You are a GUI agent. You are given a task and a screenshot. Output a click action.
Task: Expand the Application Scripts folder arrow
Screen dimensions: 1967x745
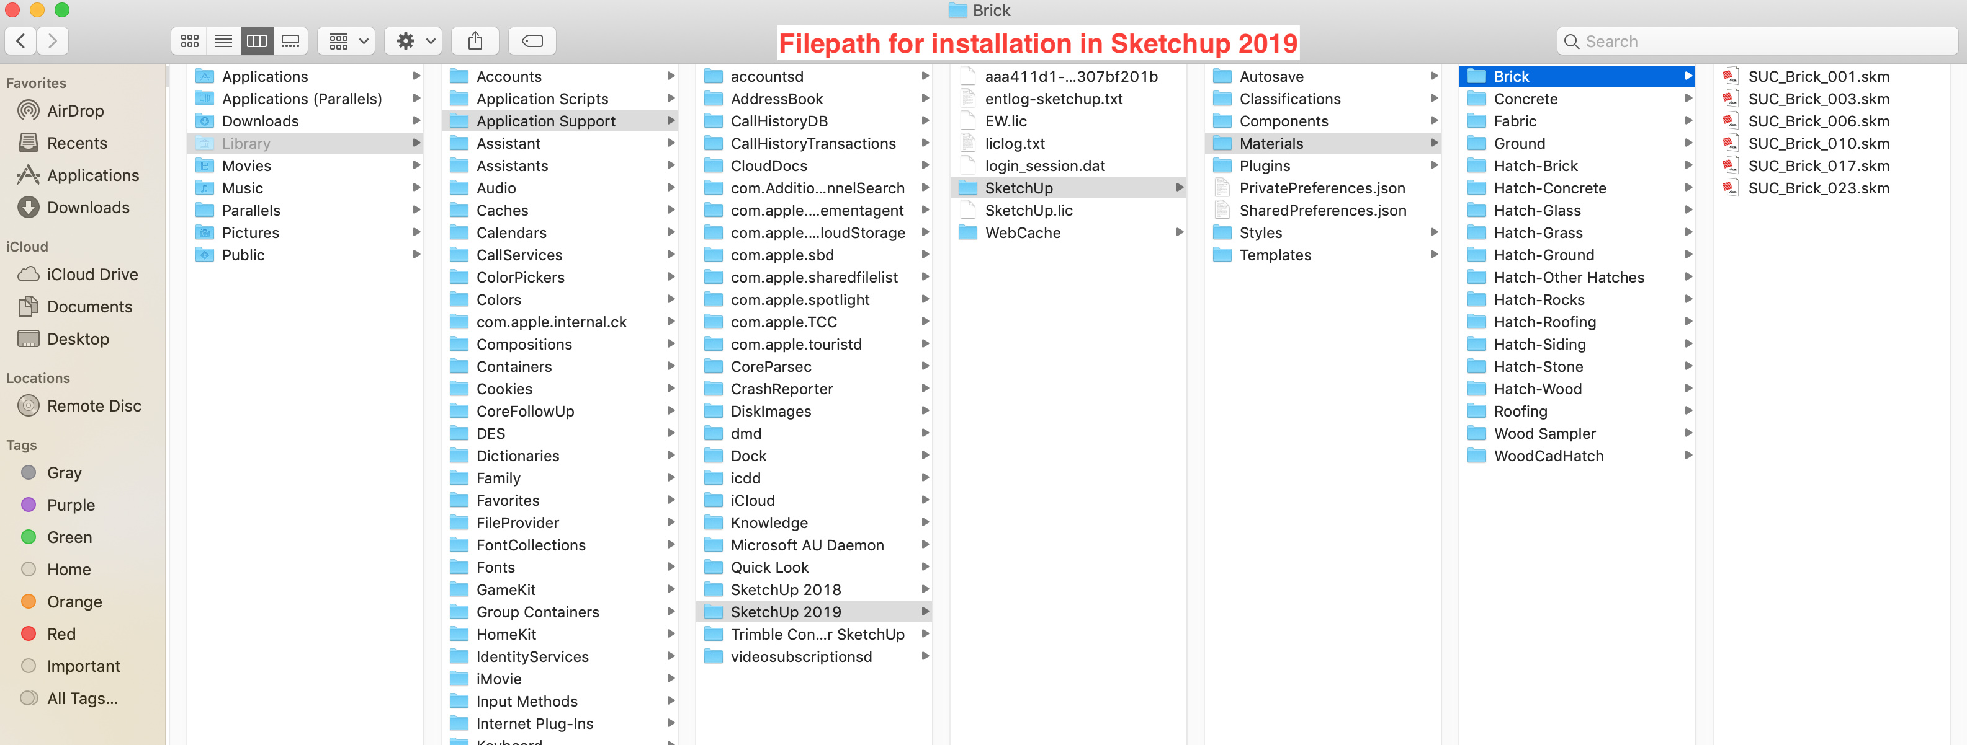tap(671, 99)
